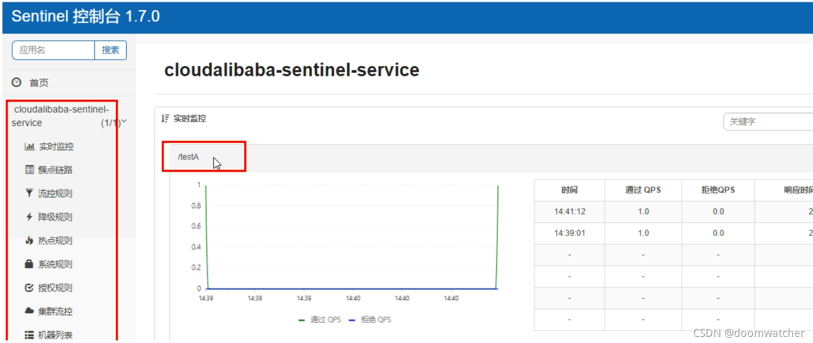Click the 热点规则 flame icon
This screenshot has width=813, height=343.
[x=30, y=241]
